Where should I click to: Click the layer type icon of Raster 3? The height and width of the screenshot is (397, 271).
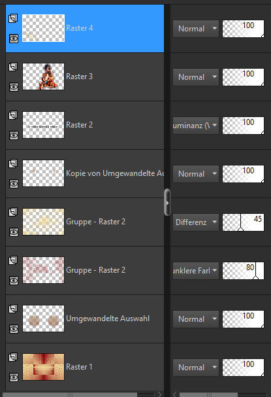(13, 67)
